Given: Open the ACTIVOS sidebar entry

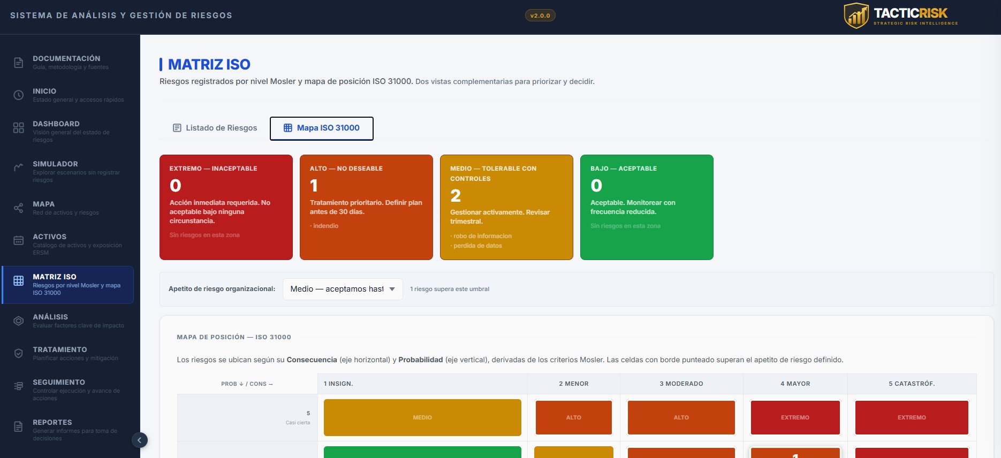Looking at the screenshot, I should [67, 245].
